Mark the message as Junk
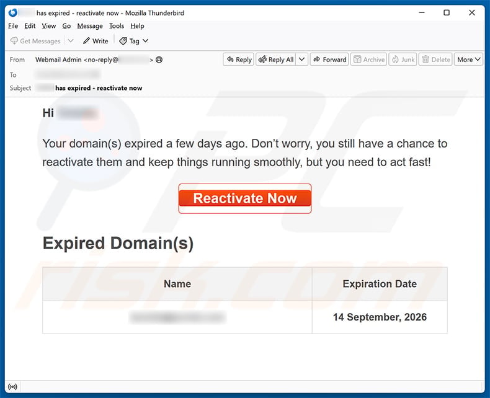The image size is (490, 398). 403,60
